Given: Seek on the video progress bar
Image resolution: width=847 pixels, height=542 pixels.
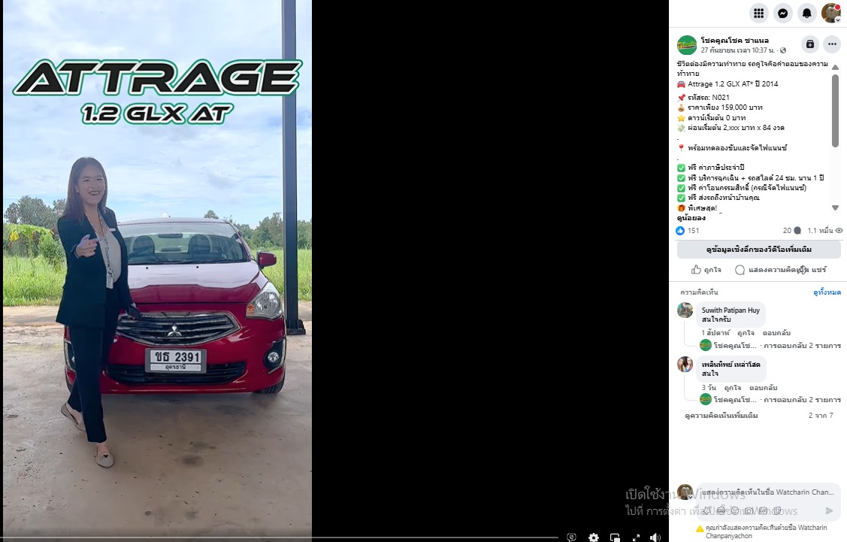Looking at the screenshot, I should (x=279, y=537).
